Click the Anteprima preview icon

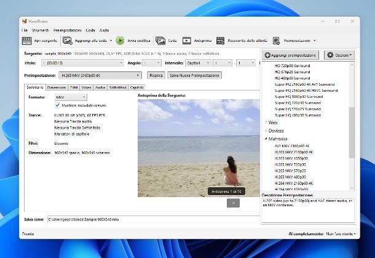[x=187, y=41]
